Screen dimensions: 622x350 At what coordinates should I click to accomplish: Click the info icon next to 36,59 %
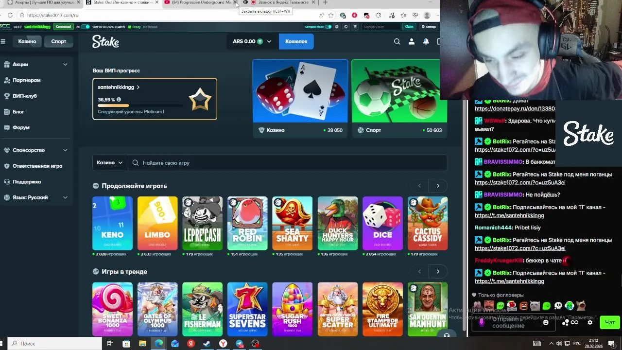click(x=119, y=100)
